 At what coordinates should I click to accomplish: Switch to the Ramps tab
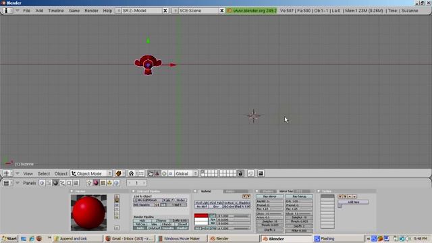(236, 191)
